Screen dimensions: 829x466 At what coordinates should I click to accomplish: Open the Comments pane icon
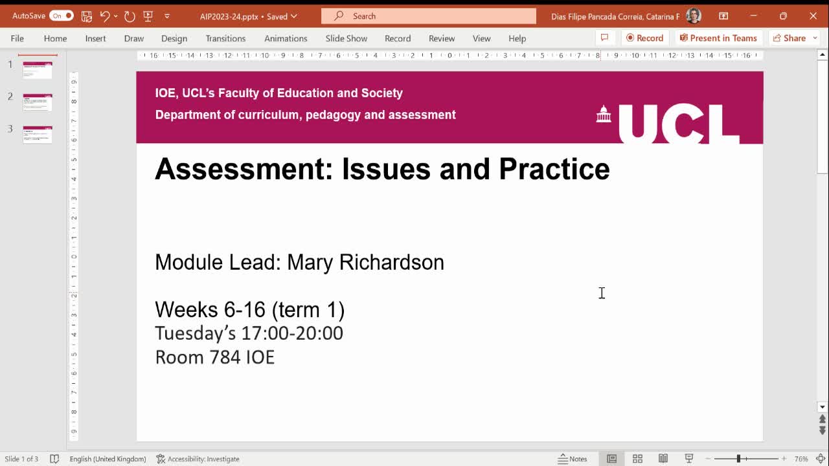[x=605, y=38]
